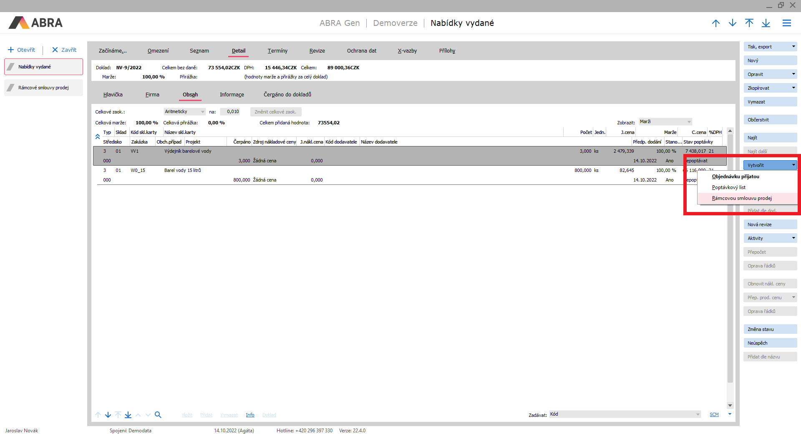Screen dimensions: 801x434
Task: Click the Zavřít X icon
Action: (x=55, y=50)
